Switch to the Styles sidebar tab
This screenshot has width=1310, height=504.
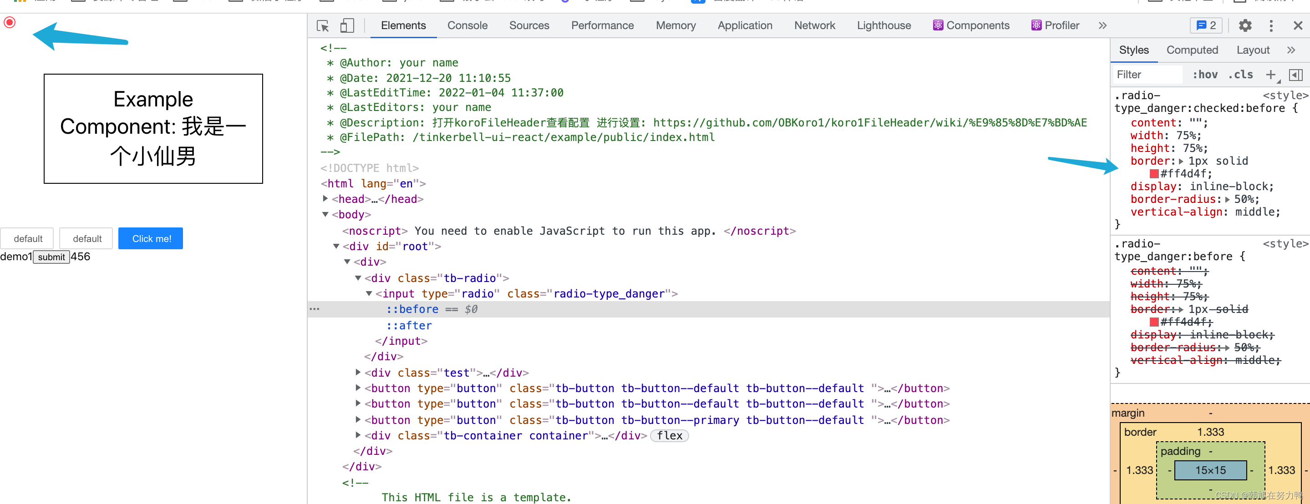pos(1133,50)
